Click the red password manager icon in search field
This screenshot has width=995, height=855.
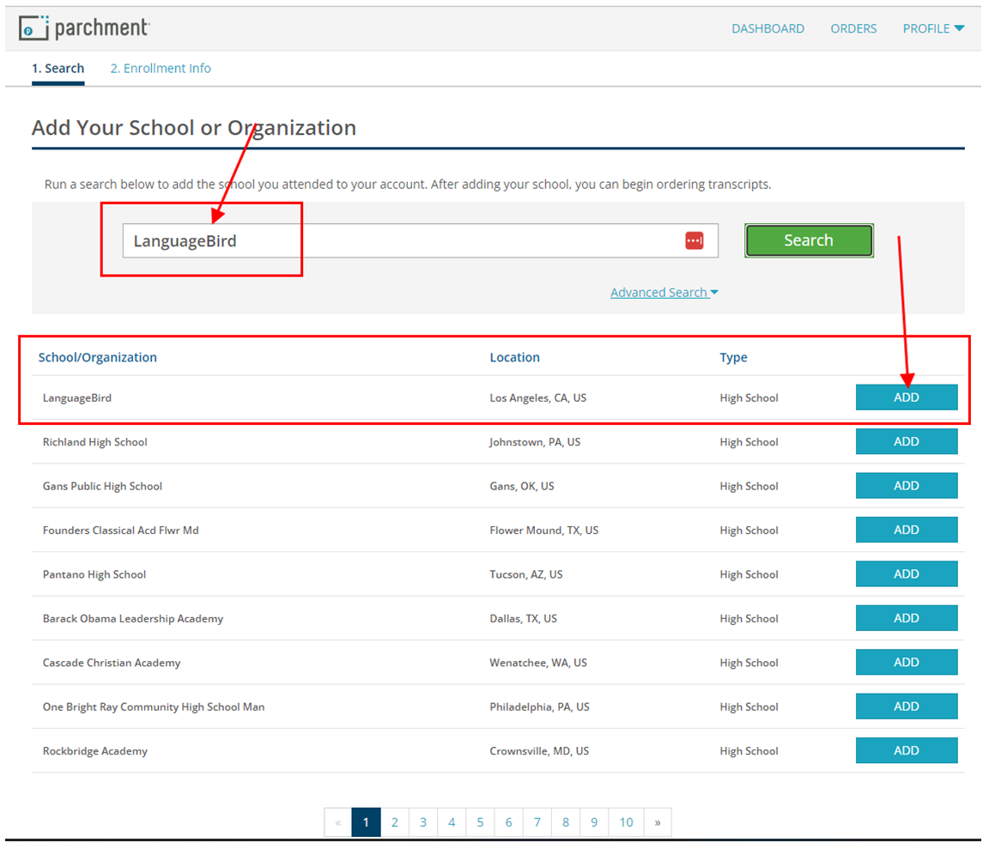695,240
